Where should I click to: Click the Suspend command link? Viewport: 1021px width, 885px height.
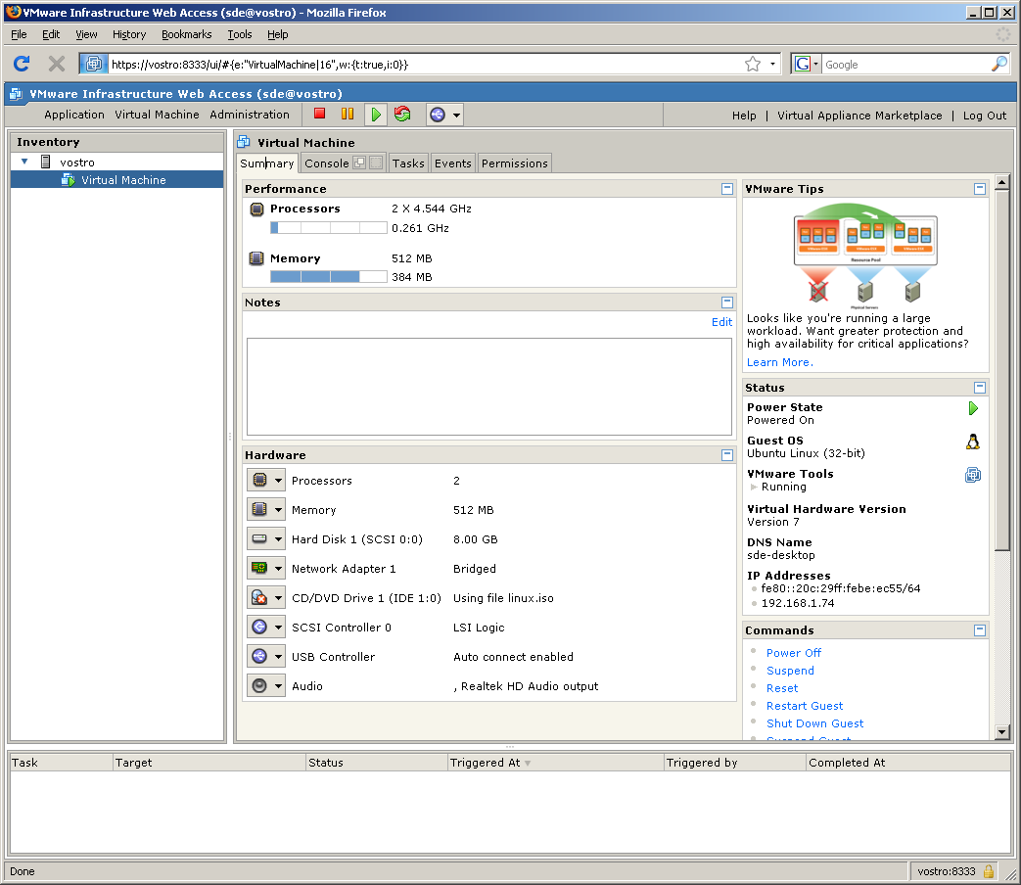coord(790,671)
